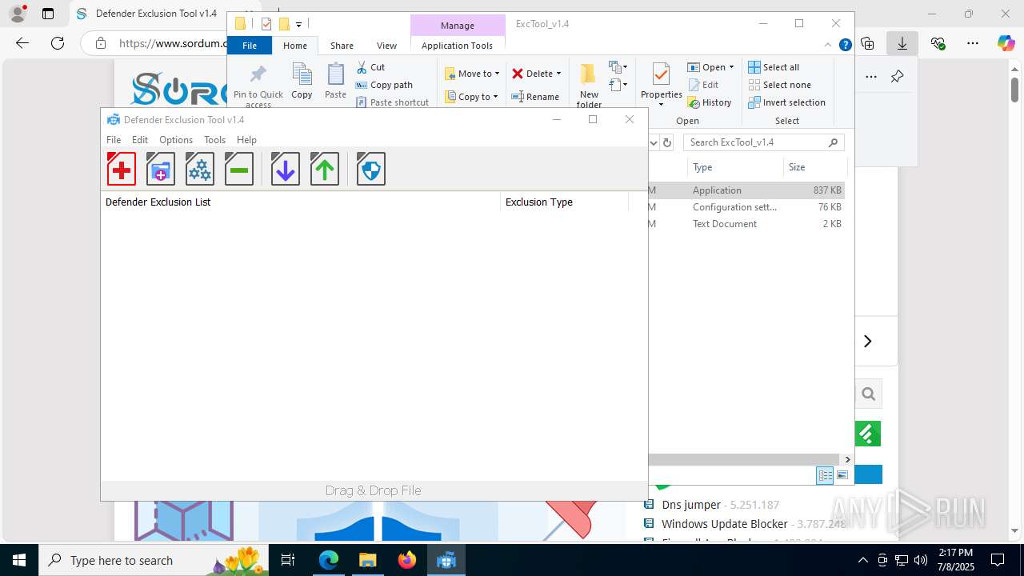Click the Windows Update Blocker link

(725, 524)
